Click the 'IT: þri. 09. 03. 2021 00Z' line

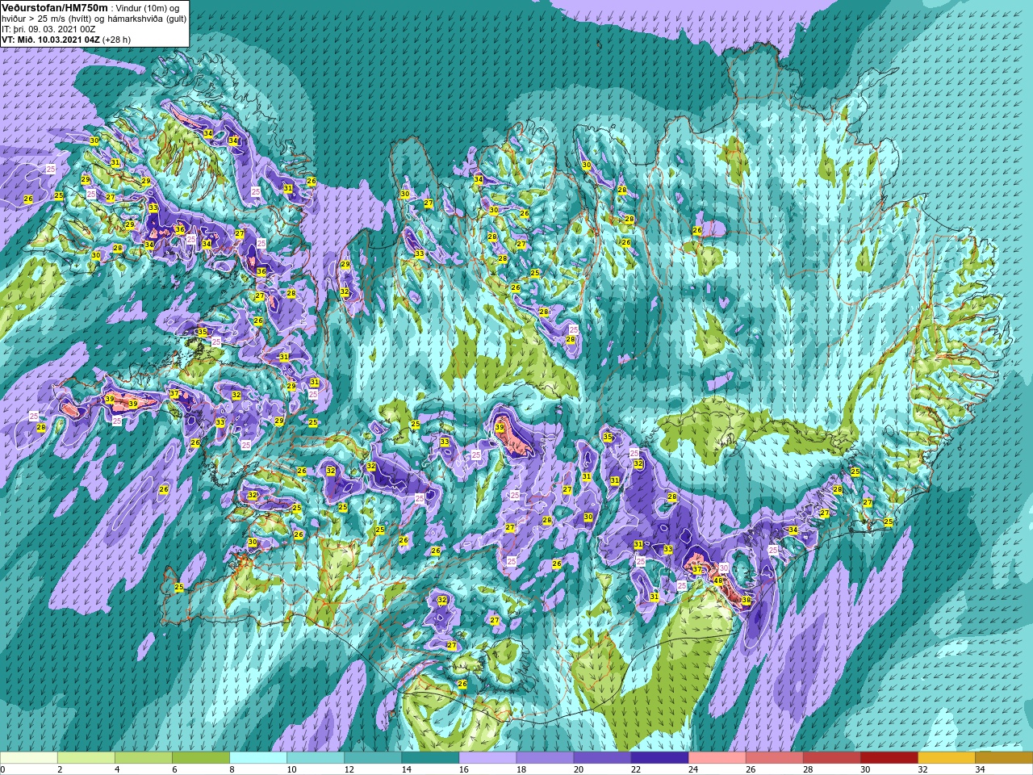coord(48,29)
